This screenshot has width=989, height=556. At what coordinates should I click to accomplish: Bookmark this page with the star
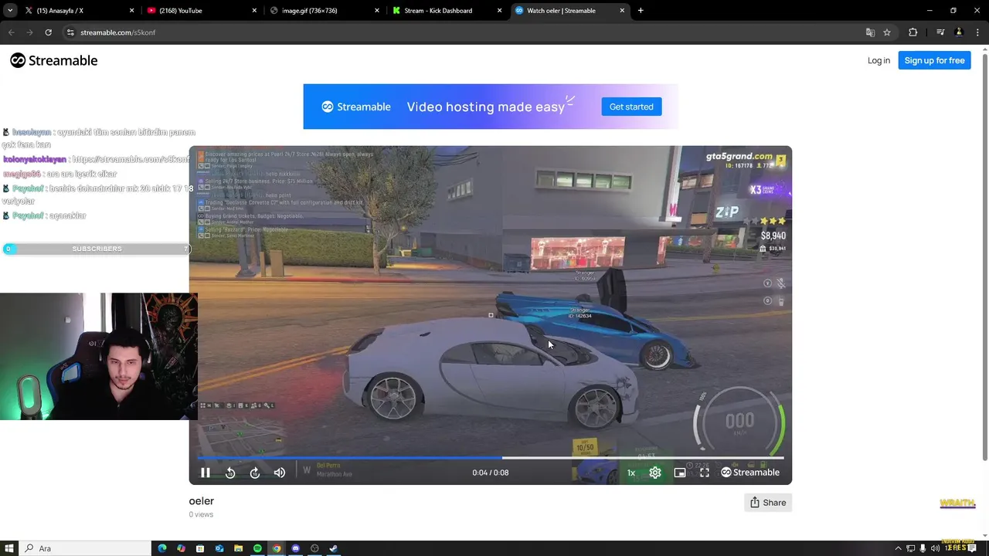click(887, 32)
